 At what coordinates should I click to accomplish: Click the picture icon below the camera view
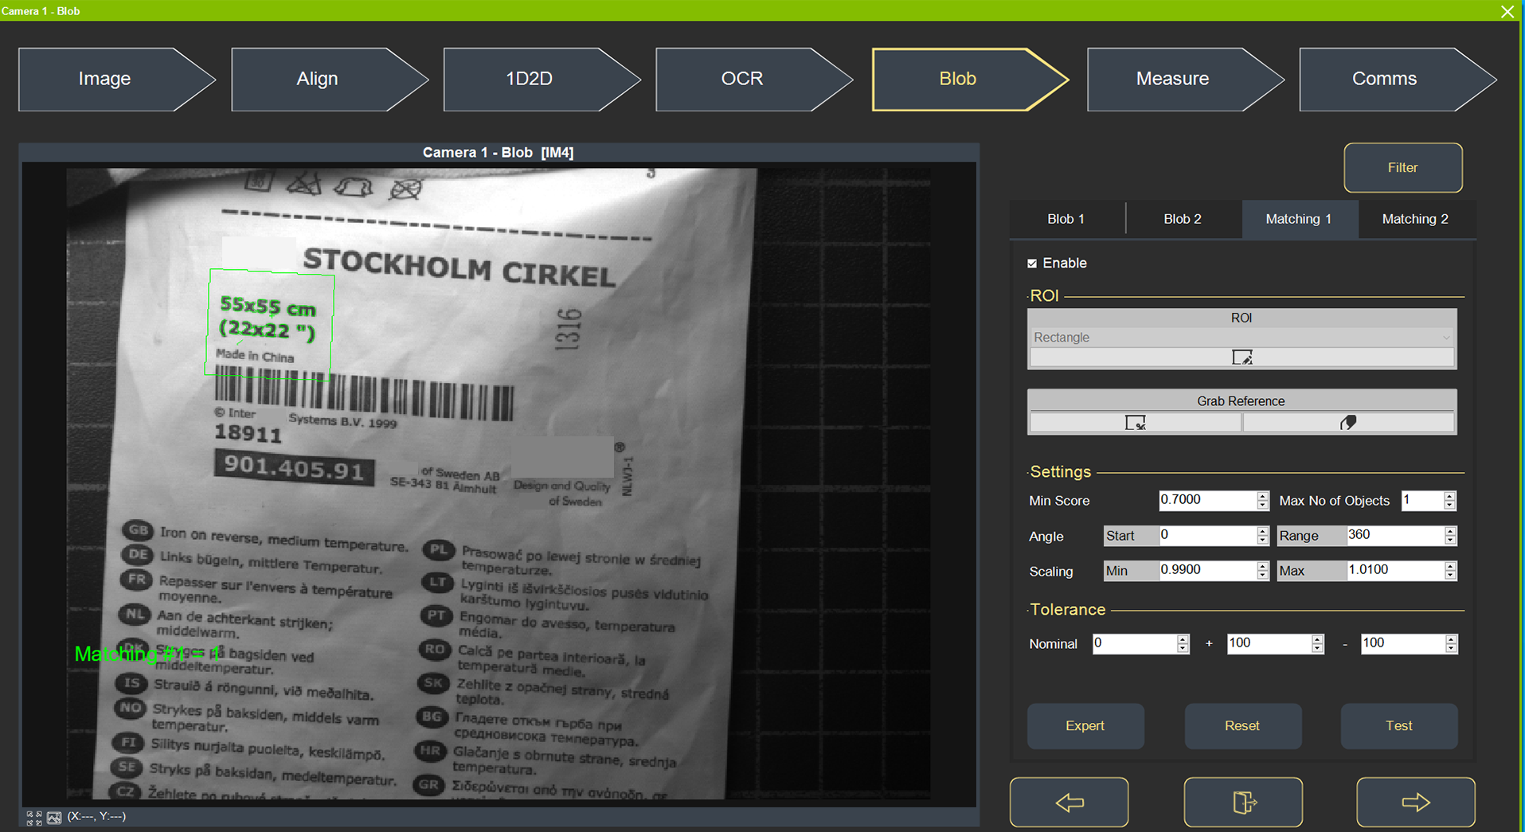point(54,818)
